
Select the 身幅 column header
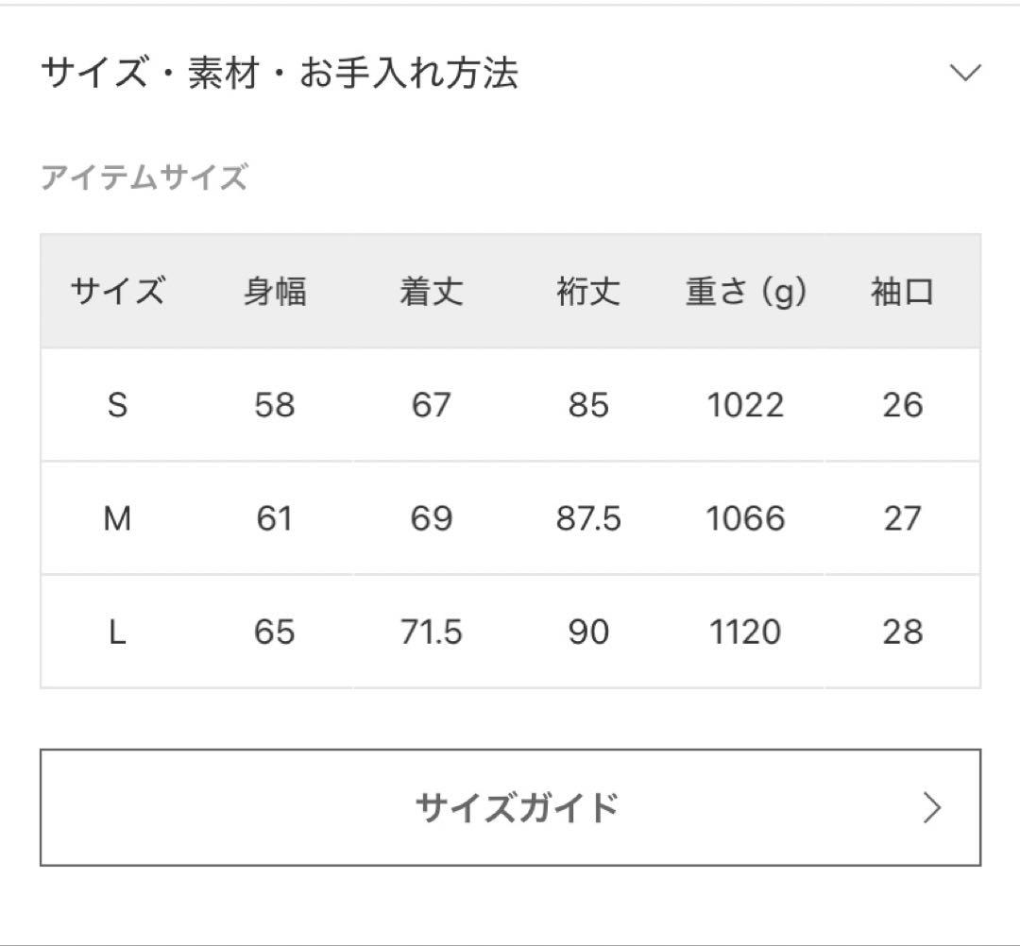pos(275,293)
